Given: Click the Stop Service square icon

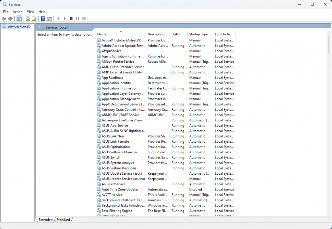Looking at the screenshot, I should coord(71,19).
